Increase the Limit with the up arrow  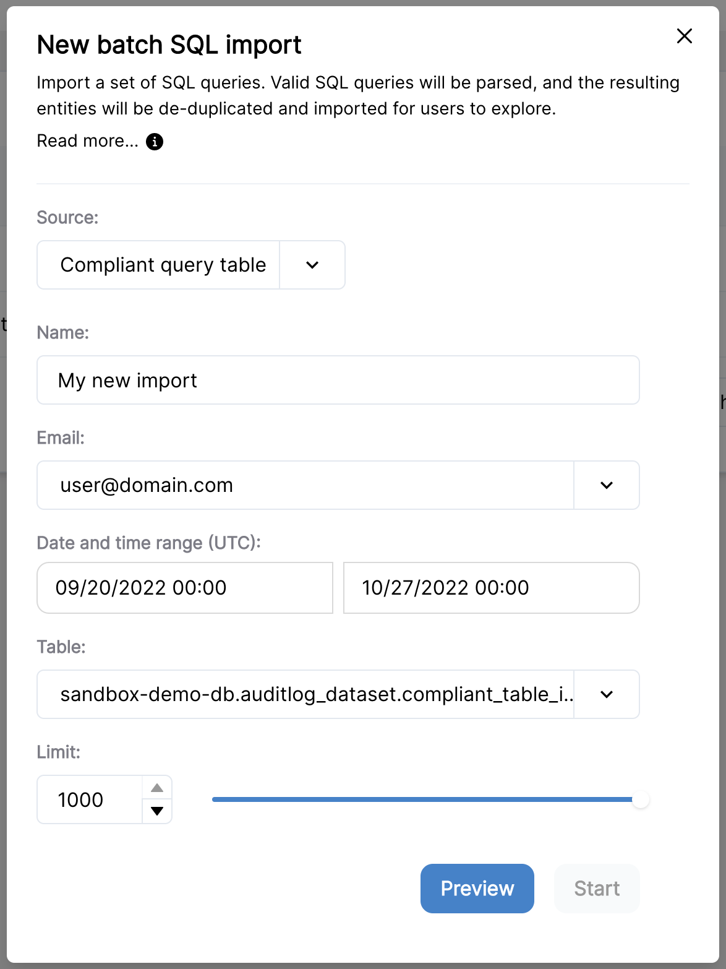click(157, 788)
